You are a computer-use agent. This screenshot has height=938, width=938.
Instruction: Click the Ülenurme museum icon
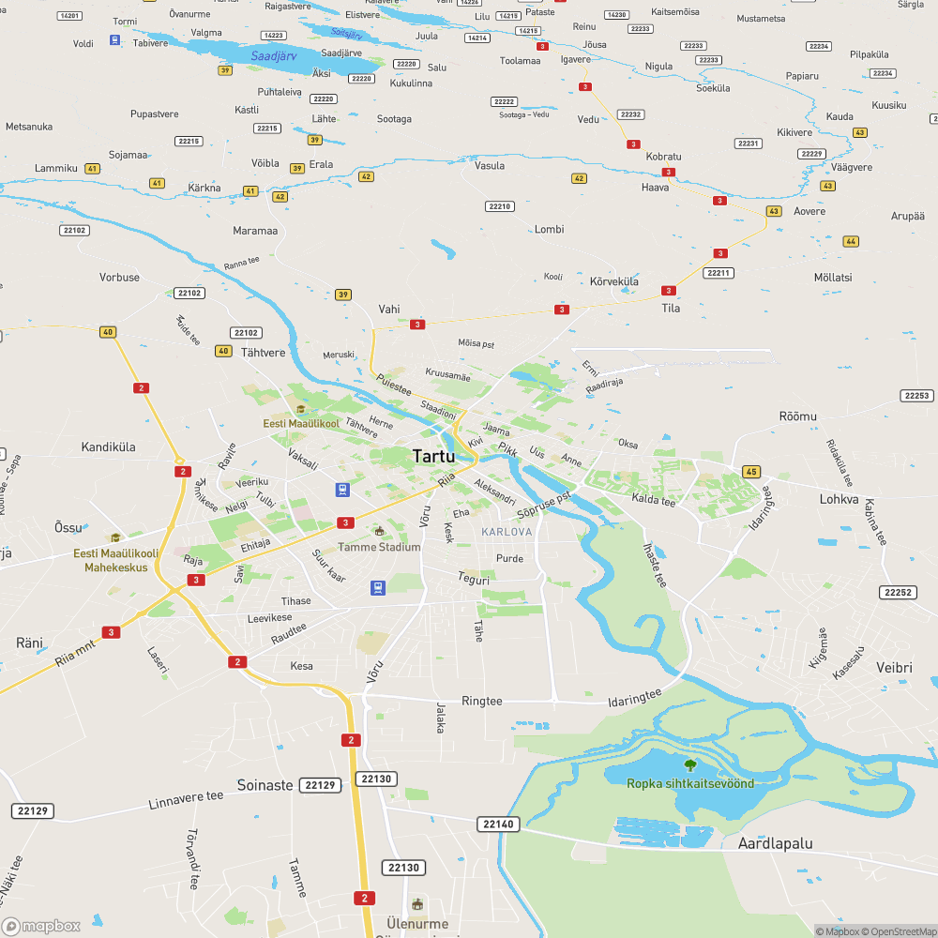tap(417, 903)
